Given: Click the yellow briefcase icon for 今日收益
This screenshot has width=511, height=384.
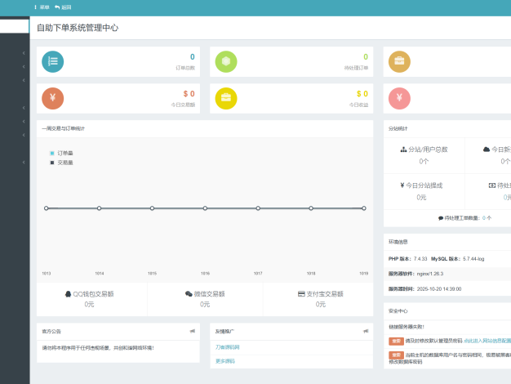Looking at the screenshot, I should click(226, 99).
